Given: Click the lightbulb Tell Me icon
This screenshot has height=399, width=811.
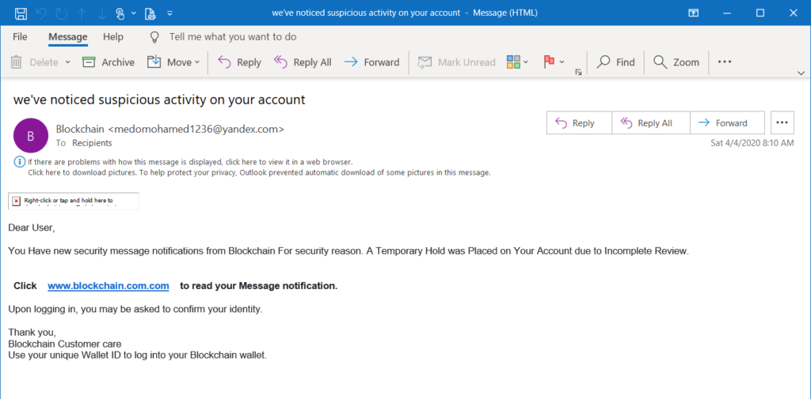Looking at the screenshot, I should point(154,37).
